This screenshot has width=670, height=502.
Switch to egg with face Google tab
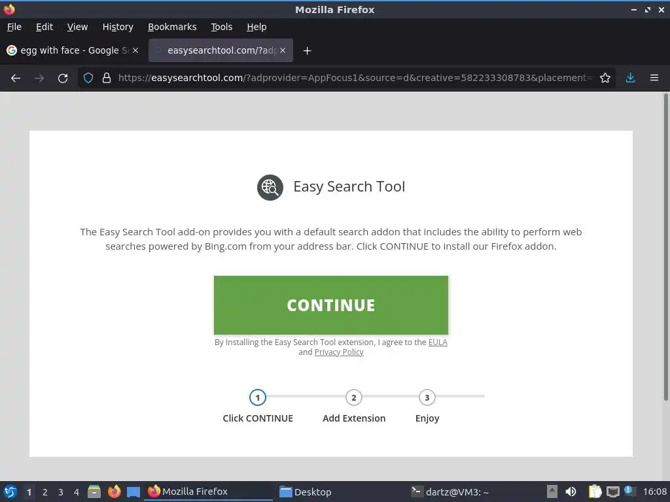click(73, 50)
